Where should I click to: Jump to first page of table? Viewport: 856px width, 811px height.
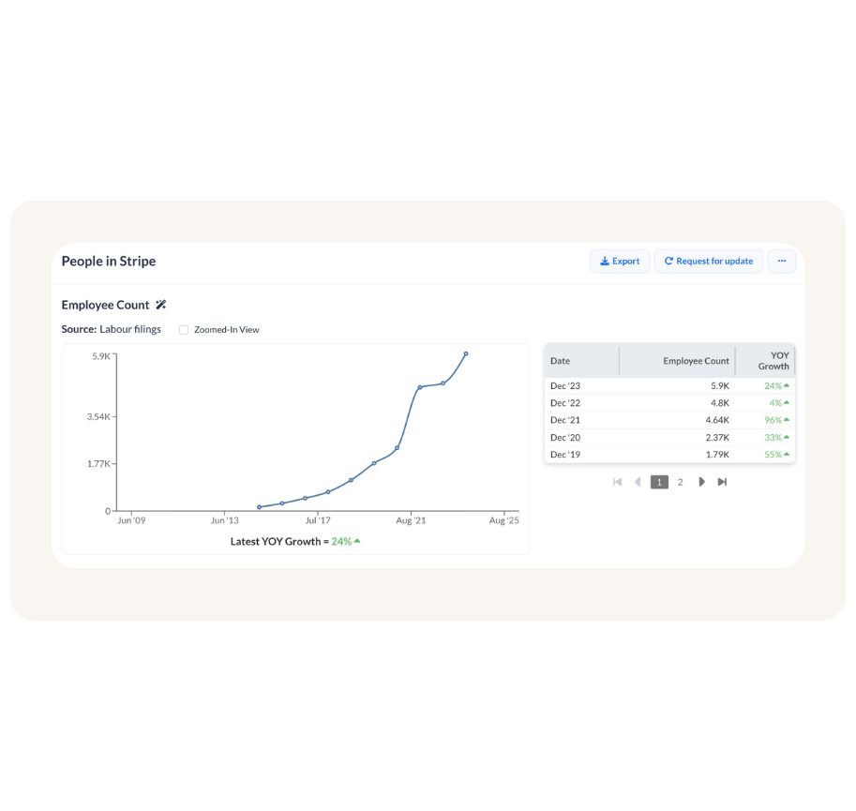coord(617,482)
